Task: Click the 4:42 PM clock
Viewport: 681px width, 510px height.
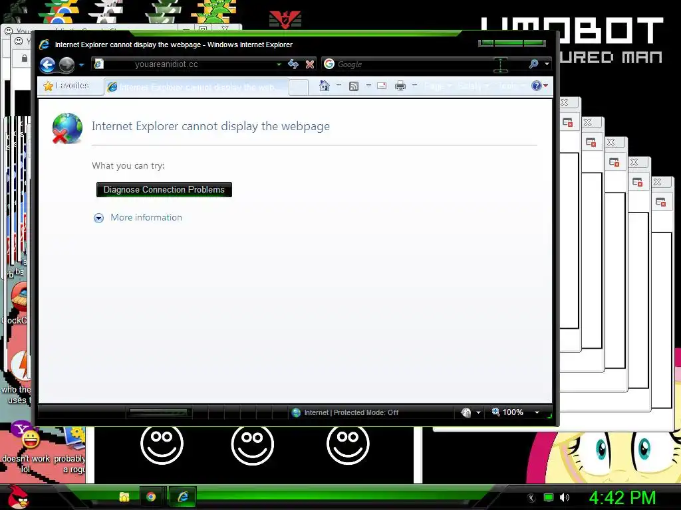Action: point(622,497)
